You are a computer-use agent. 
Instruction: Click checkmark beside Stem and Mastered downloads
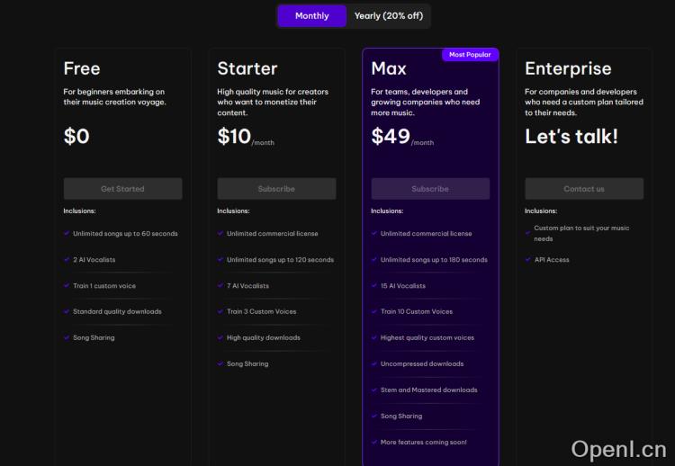coord(374,390)
